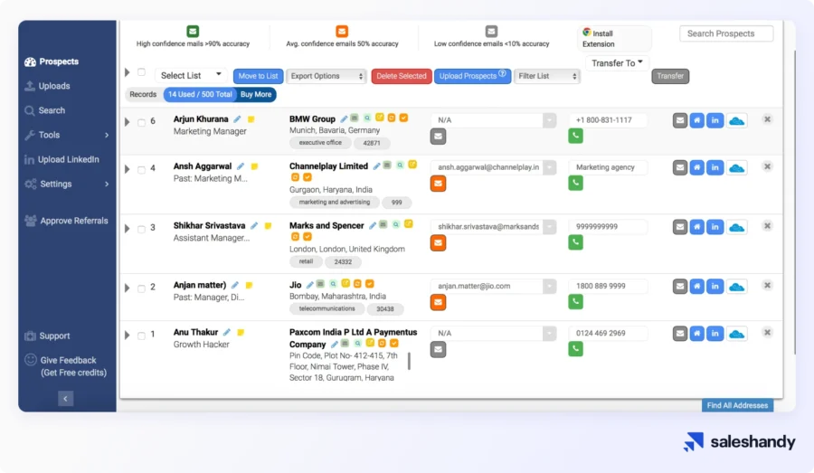Image resolution: width=814 pixels, height=473 pixels.
Task: Open Support in the sidebar
Action: click(47, 336)
